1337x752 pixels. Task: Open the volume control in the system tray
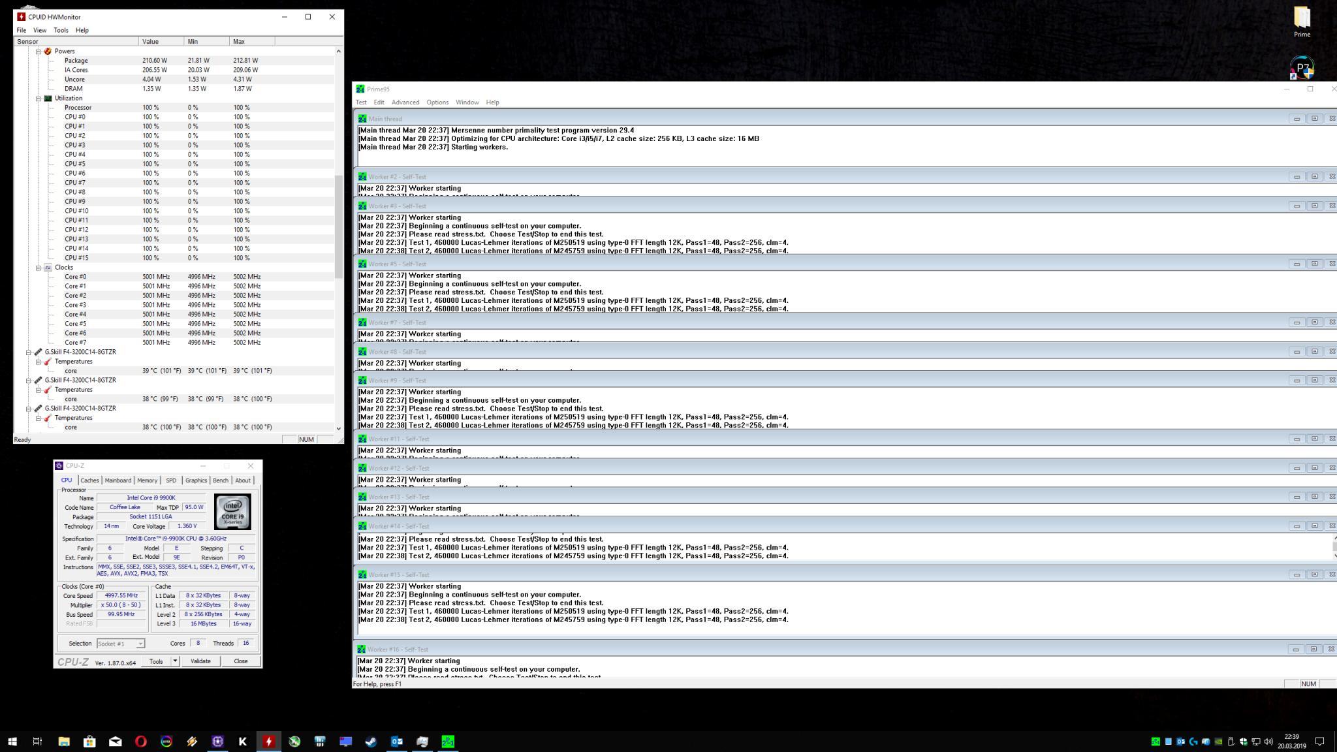click(1268, 742)
